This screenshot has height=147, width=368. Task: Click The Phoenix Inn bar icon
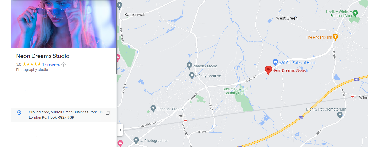click(x=335, y=37)
